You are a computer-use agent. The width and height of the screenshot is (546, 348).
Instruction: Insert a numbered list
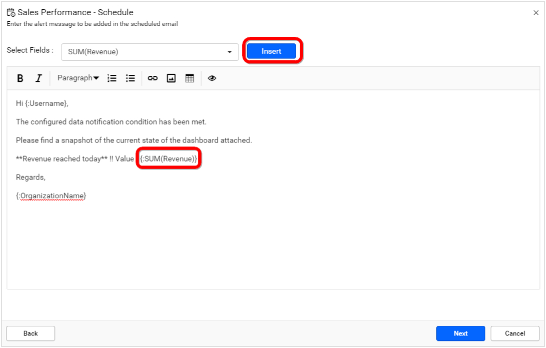[x=112, y=78]
